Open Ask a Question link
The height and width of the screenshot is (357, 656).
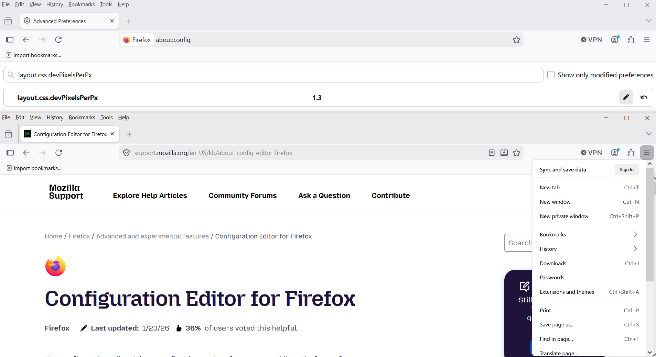(324, 196)
